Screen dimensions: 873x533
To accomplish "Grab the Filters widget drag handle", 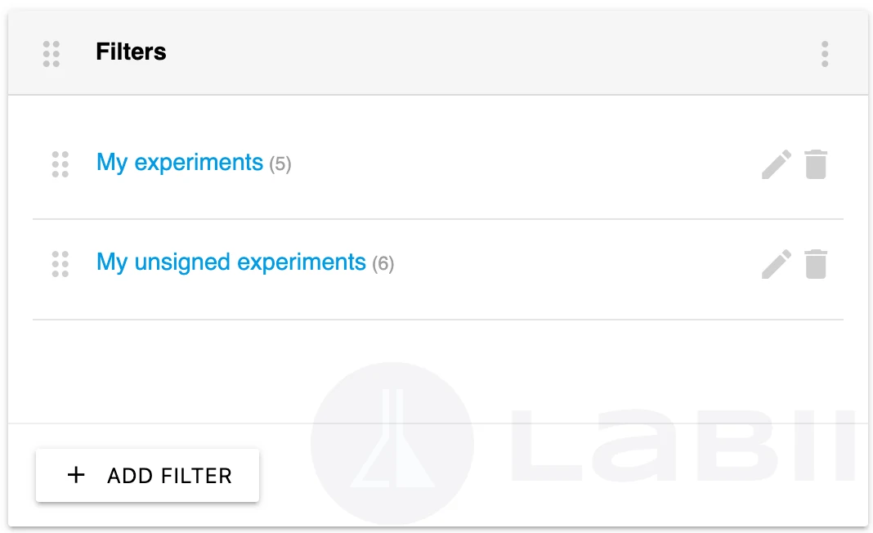I will point(51,53).
